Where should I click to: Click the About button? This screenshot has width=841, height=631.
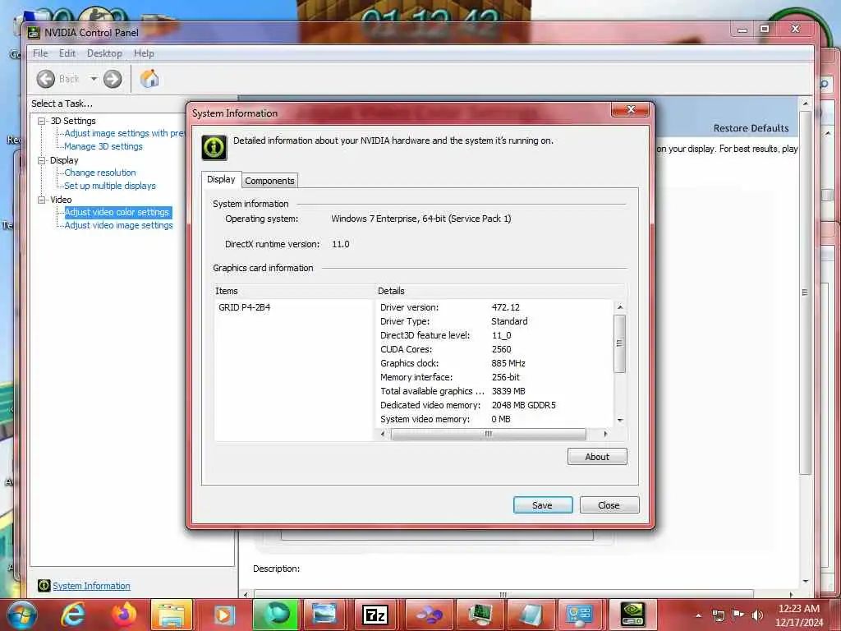pos(597,457)
